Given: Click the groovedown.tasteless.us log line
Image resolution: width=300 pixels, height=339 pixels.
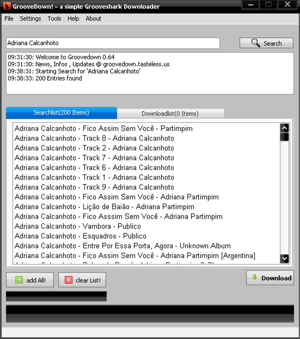Looking at the screenshot, I should point(89,64).
